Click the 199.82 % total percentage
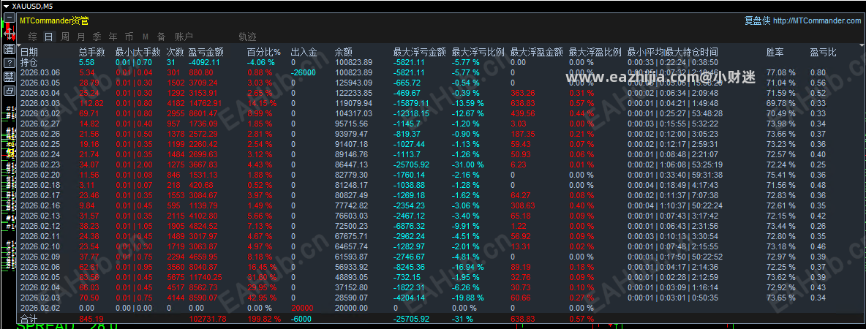Viewport: 866px width, 329px height. pyautogui.click(x=264, y=319)
